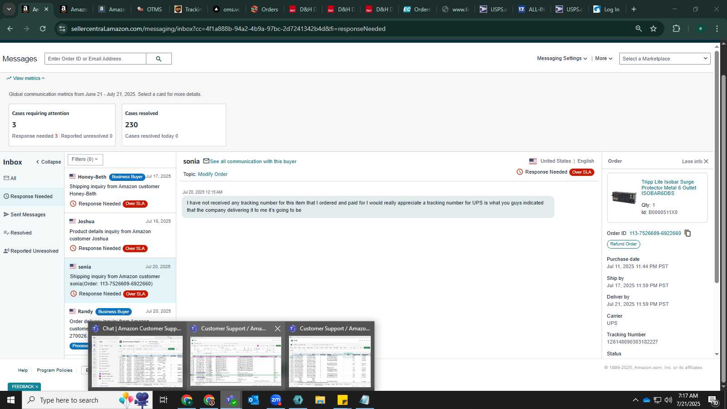
Task: Open the notification center icon in system tray
Action: [713, 400]
